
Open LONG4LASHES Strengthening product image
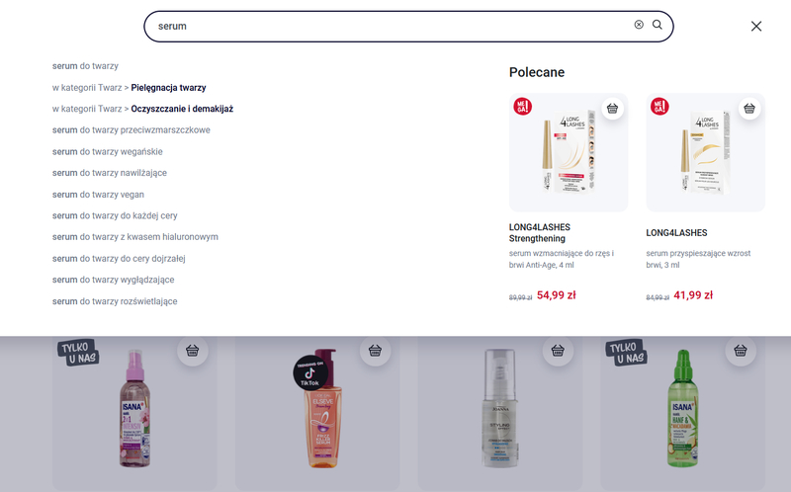coord(568,153)
